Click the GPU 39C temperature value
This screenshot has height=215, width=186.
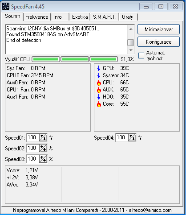click(125, 68)
